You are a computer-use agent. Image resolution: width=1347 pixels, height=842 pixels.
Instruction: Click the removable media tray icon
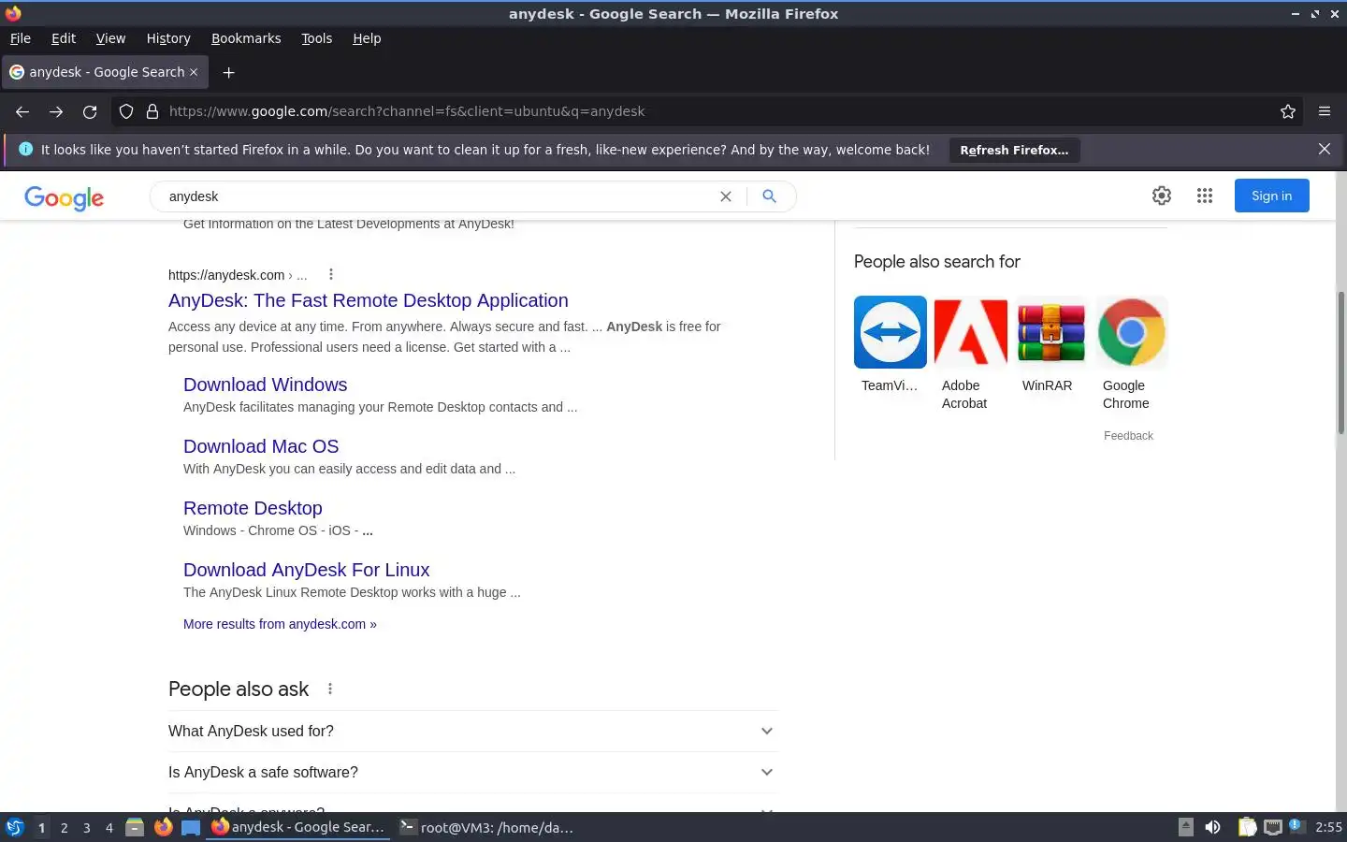[1185, 827]
